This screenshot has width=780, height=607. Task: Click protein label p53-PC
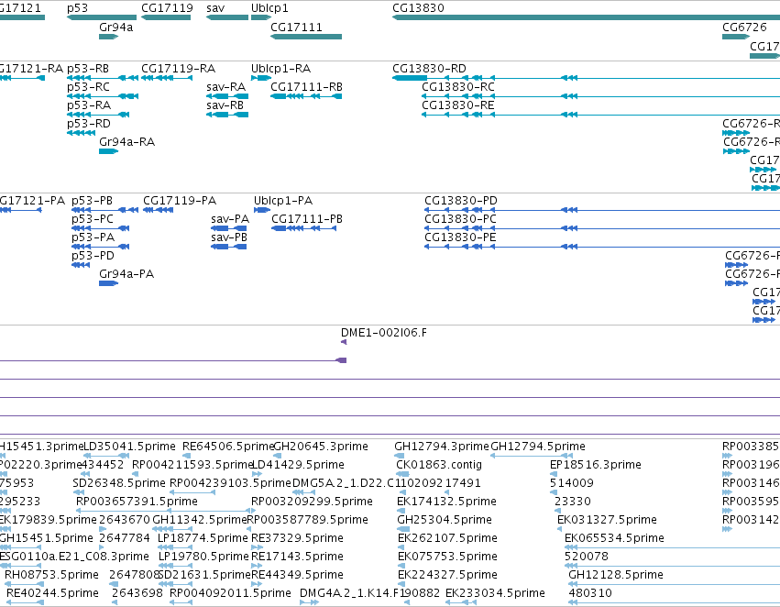(x=93, y=219)
